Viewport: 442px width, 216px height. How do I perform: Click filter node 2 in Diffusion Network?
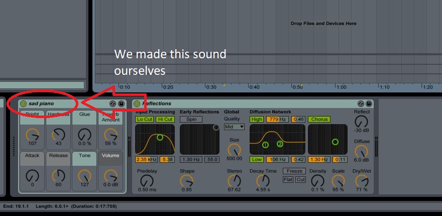pos(280,144)
